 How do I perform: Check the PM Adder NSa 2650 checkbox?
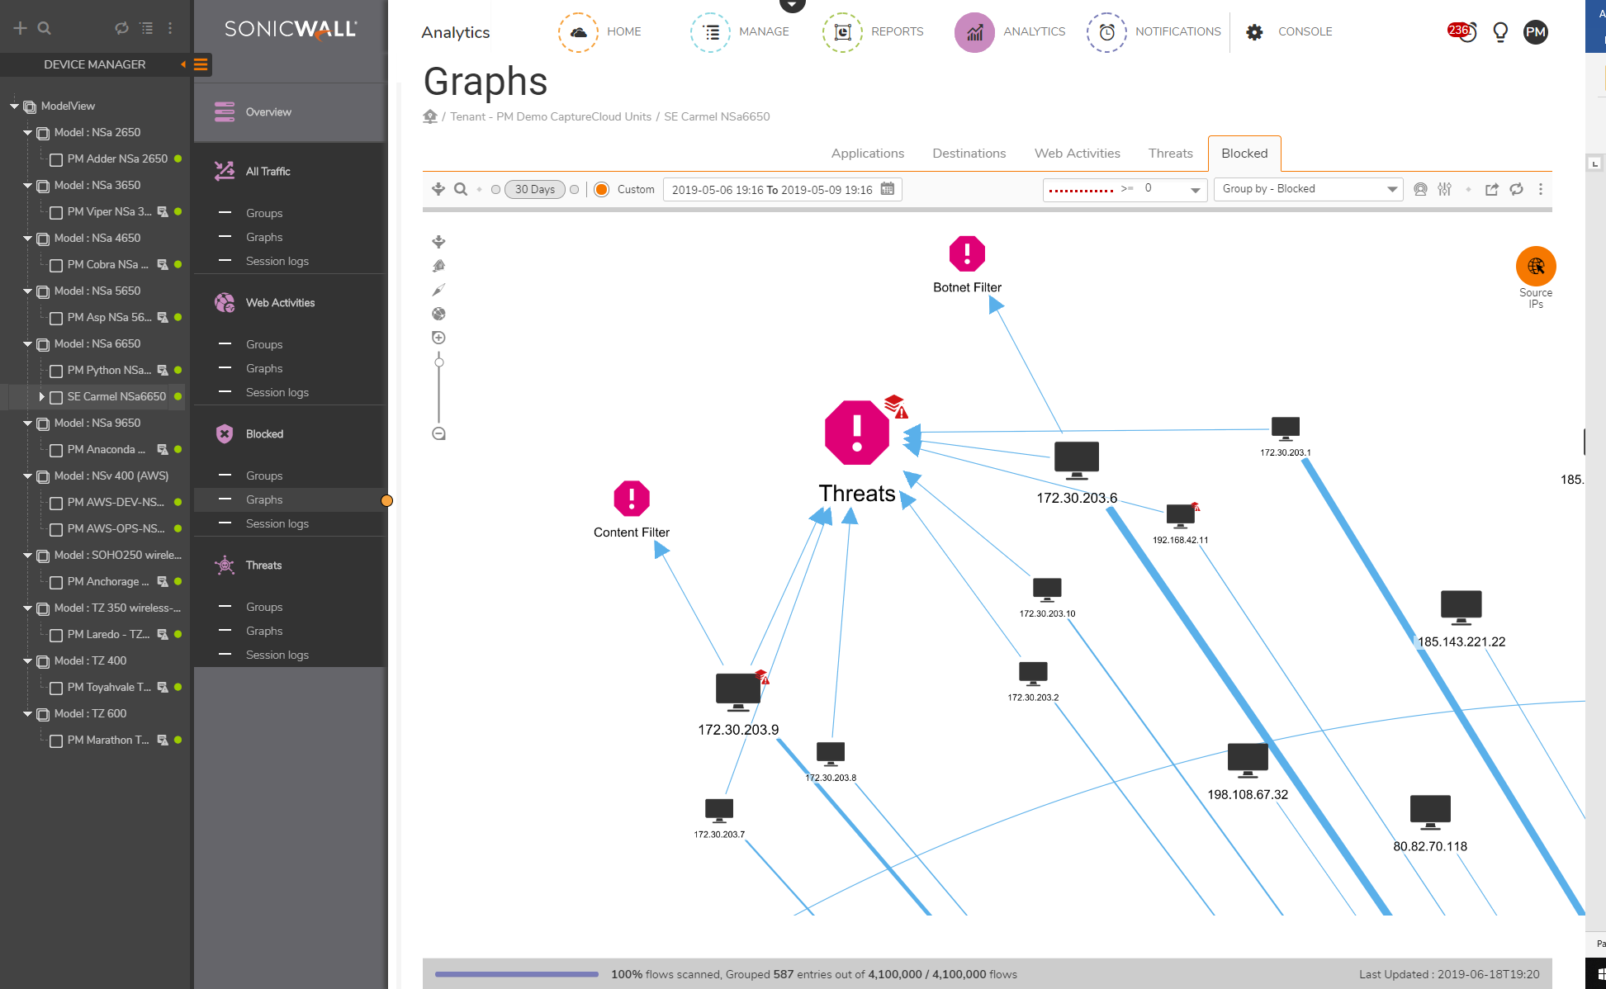pos(56,159)
